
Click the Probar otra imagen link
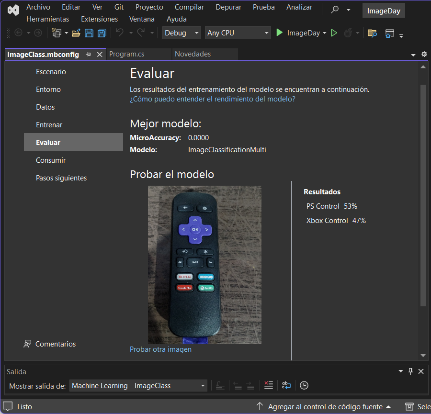click(160, 349)
